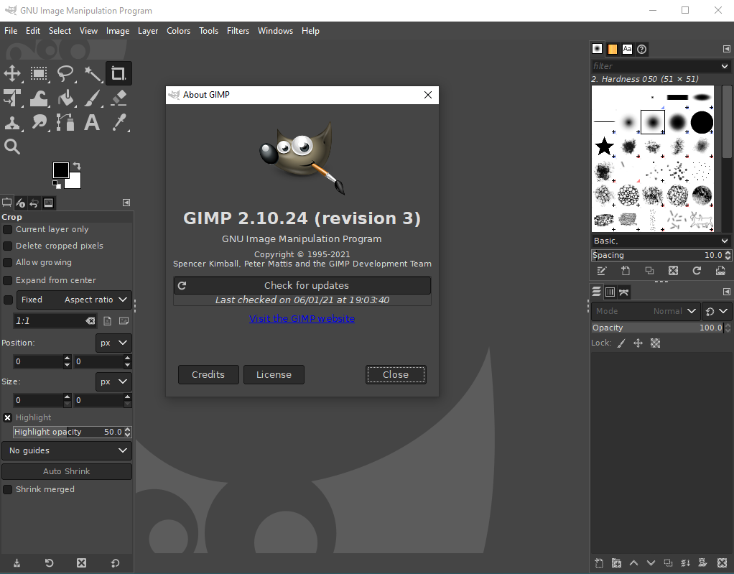
Task: Switch to the Paths tab
Action: coord(624,292)
